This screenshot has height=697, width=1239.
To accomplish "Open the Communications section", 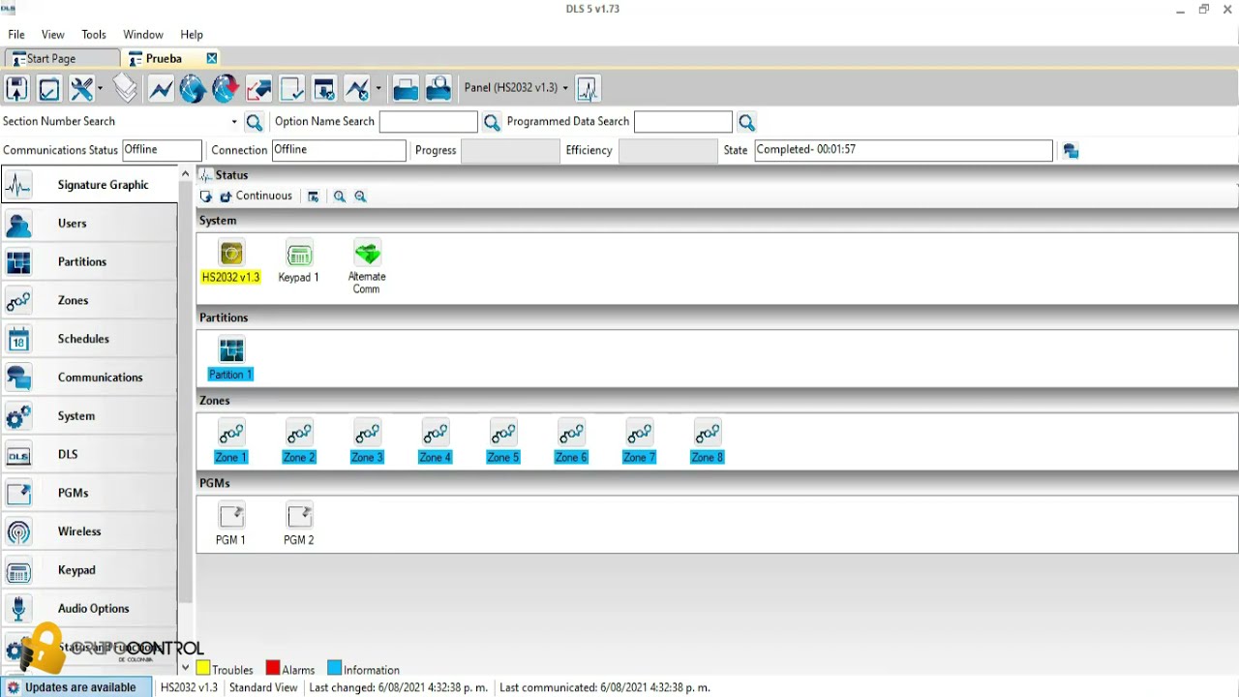I will pyautogui.click(x=89, y=378).
